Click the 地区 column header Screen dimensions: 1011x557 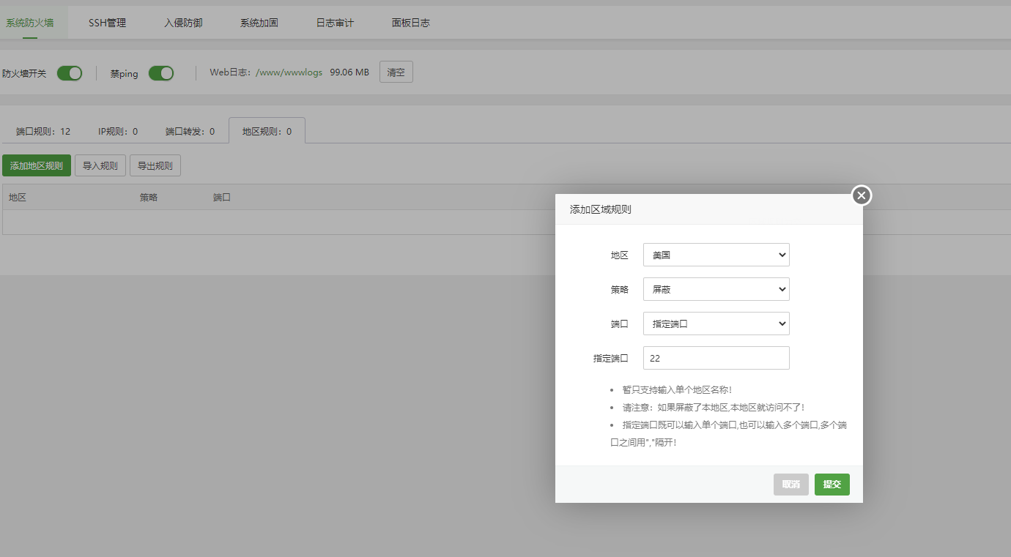18,198
